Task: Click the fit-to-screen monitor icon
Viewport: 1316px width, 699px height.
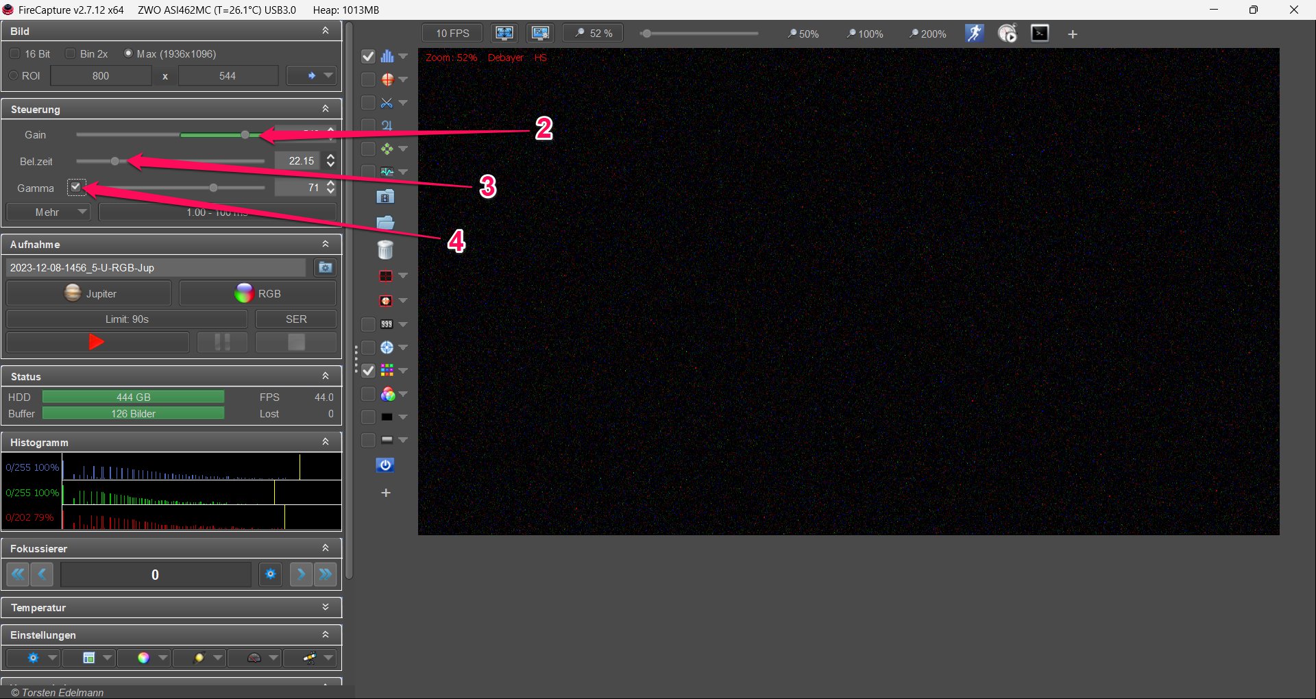Action: 505,33
